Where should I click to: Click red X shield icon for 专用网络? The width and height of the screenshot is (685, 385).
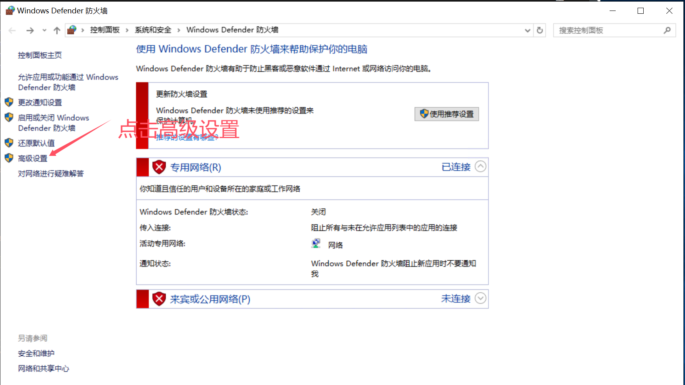click(x=159, y=167)
